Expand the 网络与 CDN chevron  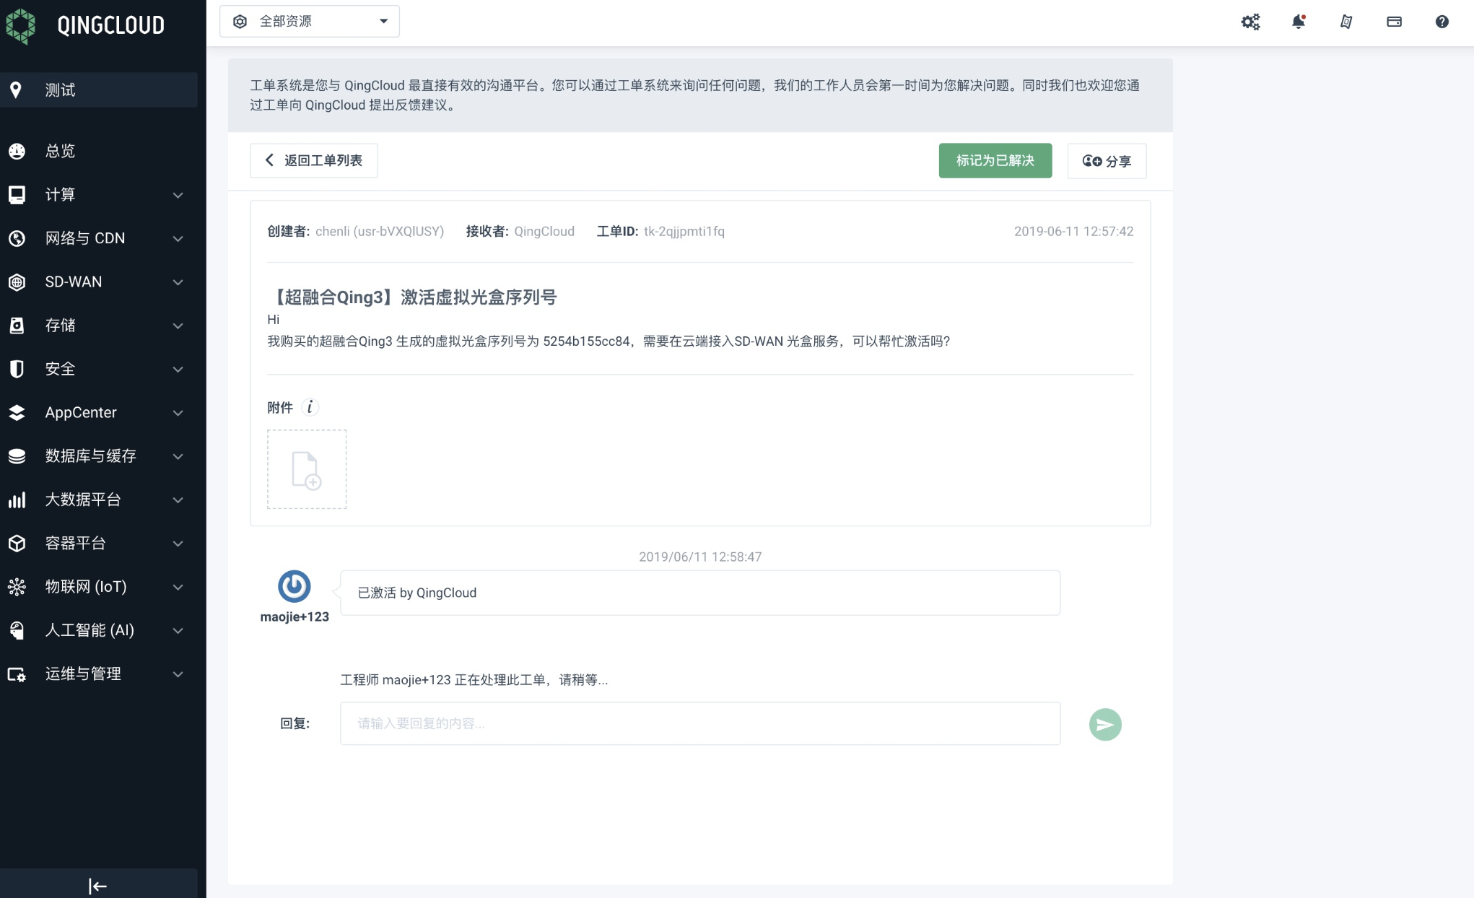tap(178, 239)
